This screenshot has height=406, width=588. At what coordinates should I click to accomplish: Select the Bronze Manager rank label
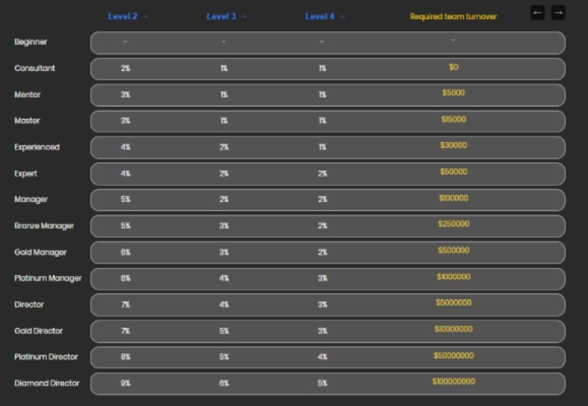point(44,225)
